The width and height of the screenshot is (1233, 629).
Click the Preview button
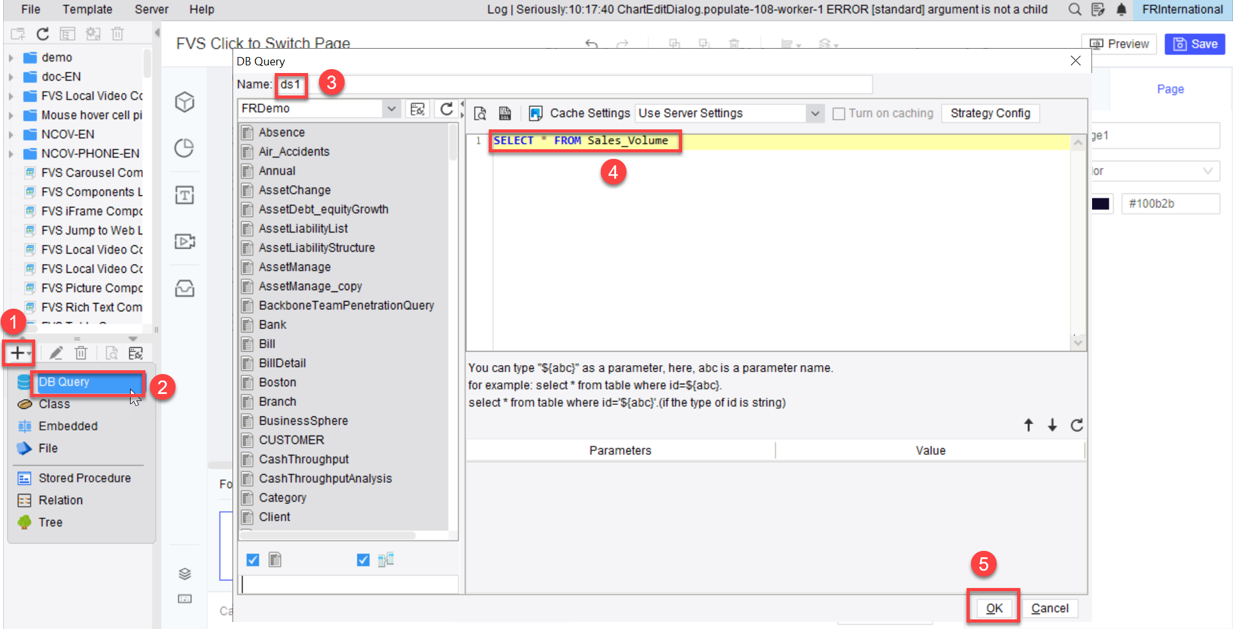coord(1119,44)
